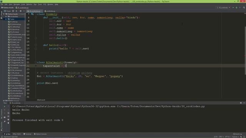Open the Event Log
The height and width of the screenshot is (138, 246).
(238, 134)
